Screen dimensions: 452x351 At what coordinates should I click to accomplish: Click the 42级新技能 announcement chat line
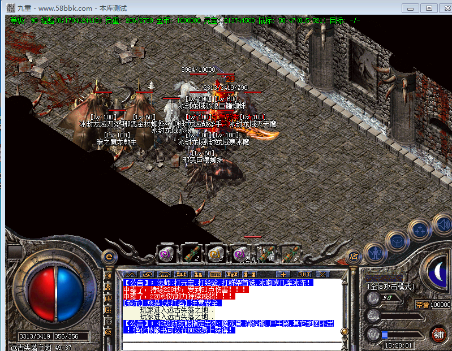click(x=229, y=327)
